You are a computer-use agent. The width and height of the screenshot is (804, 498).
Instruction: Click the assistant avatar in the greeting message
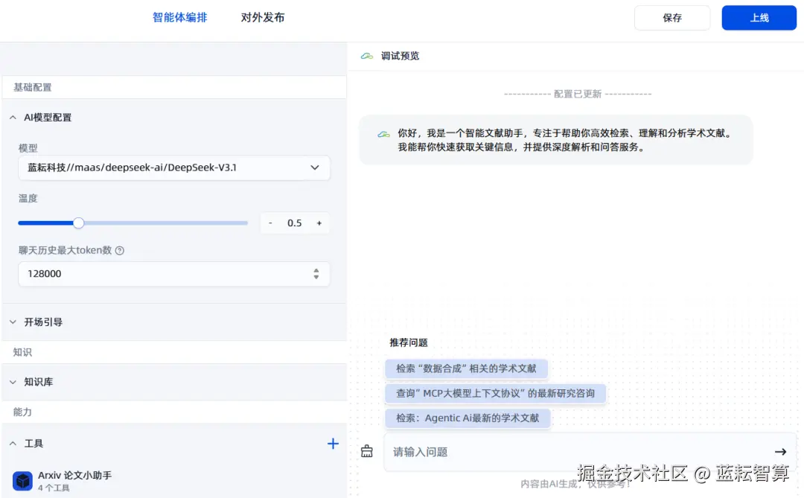coord(383,134)
